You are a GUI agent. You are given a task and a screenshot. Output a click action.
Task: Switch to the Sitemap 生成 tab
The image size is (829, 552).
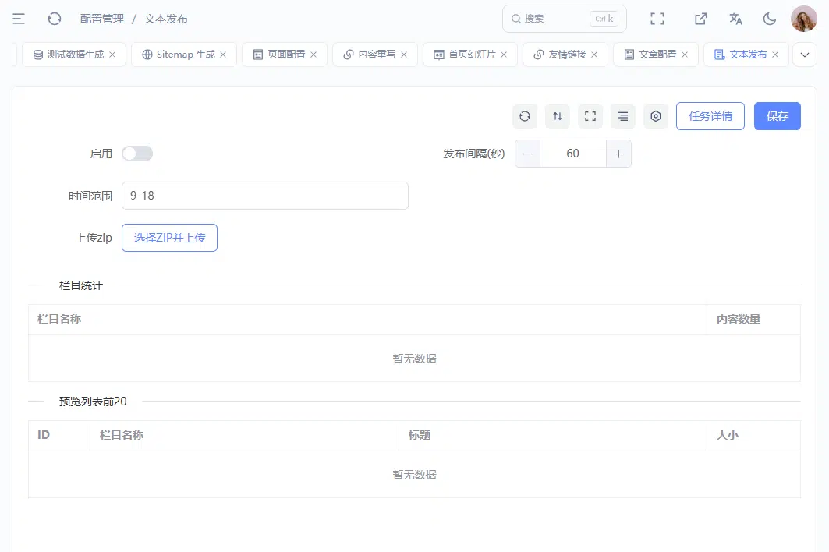[x=183, y=55]
